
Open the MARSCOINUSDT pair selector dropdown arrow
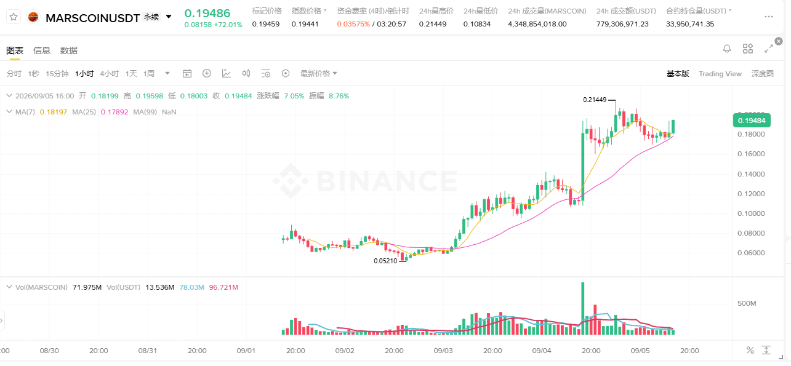[x=169, y=17]
